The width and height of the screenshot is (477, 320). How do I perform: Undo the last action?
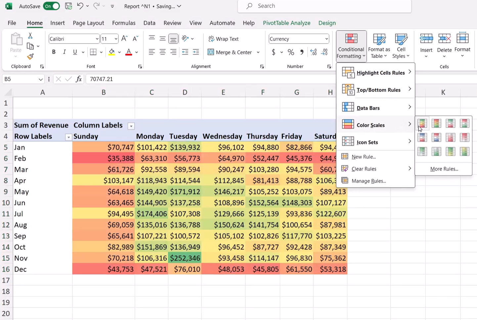pyautogui.click(x=80, y=6)
